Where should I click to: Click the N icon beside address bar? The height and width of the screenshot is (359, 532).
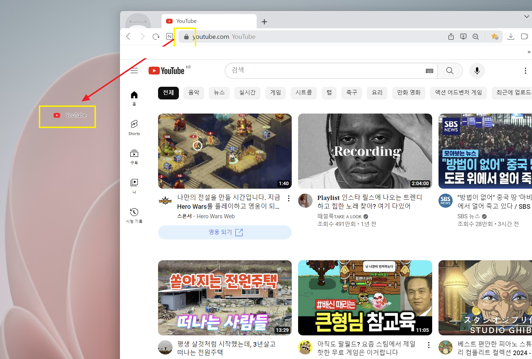pos(169,36)
